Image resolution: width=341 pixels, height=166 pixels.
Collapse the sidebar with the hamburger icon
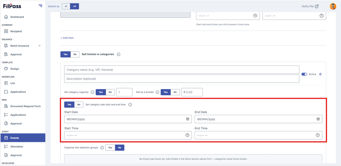coord(40,6)
